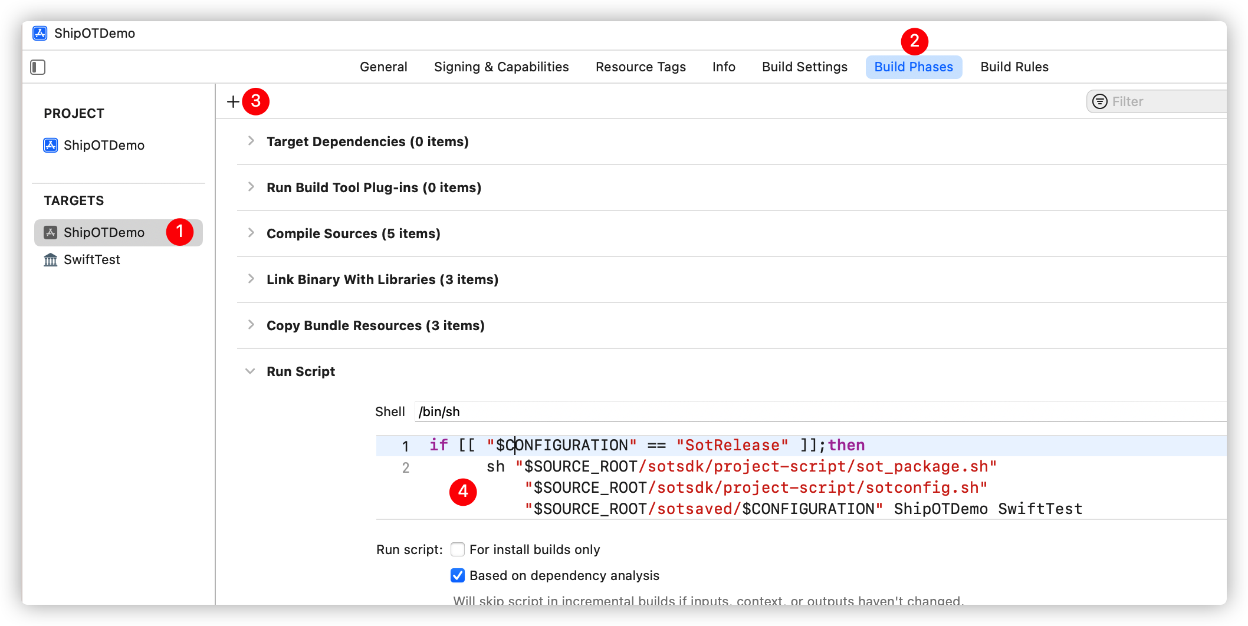Screen dimensions: 1248x626
Task: Expand Link Binary With Libraries section
Action: coord(251,279)
